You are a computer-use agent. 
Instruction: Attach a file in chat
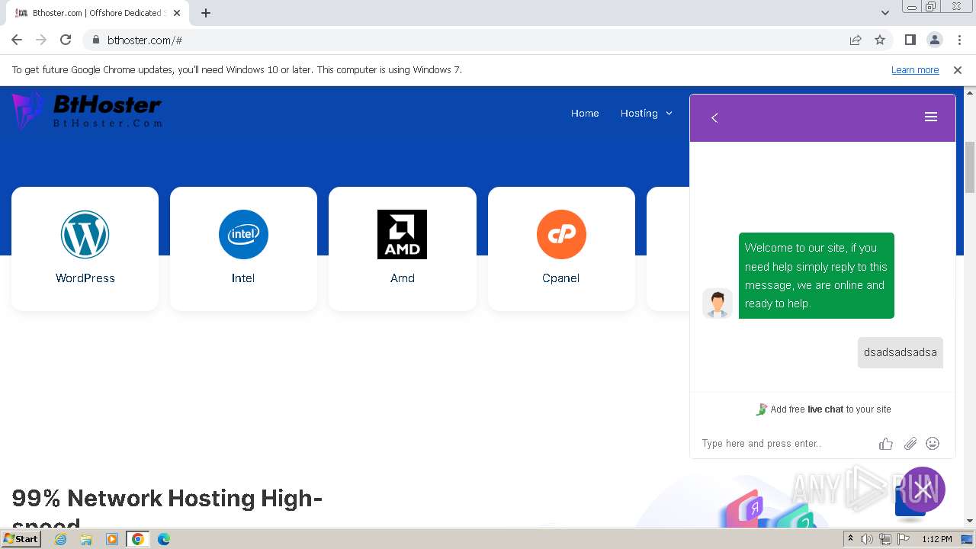point(910,444)
